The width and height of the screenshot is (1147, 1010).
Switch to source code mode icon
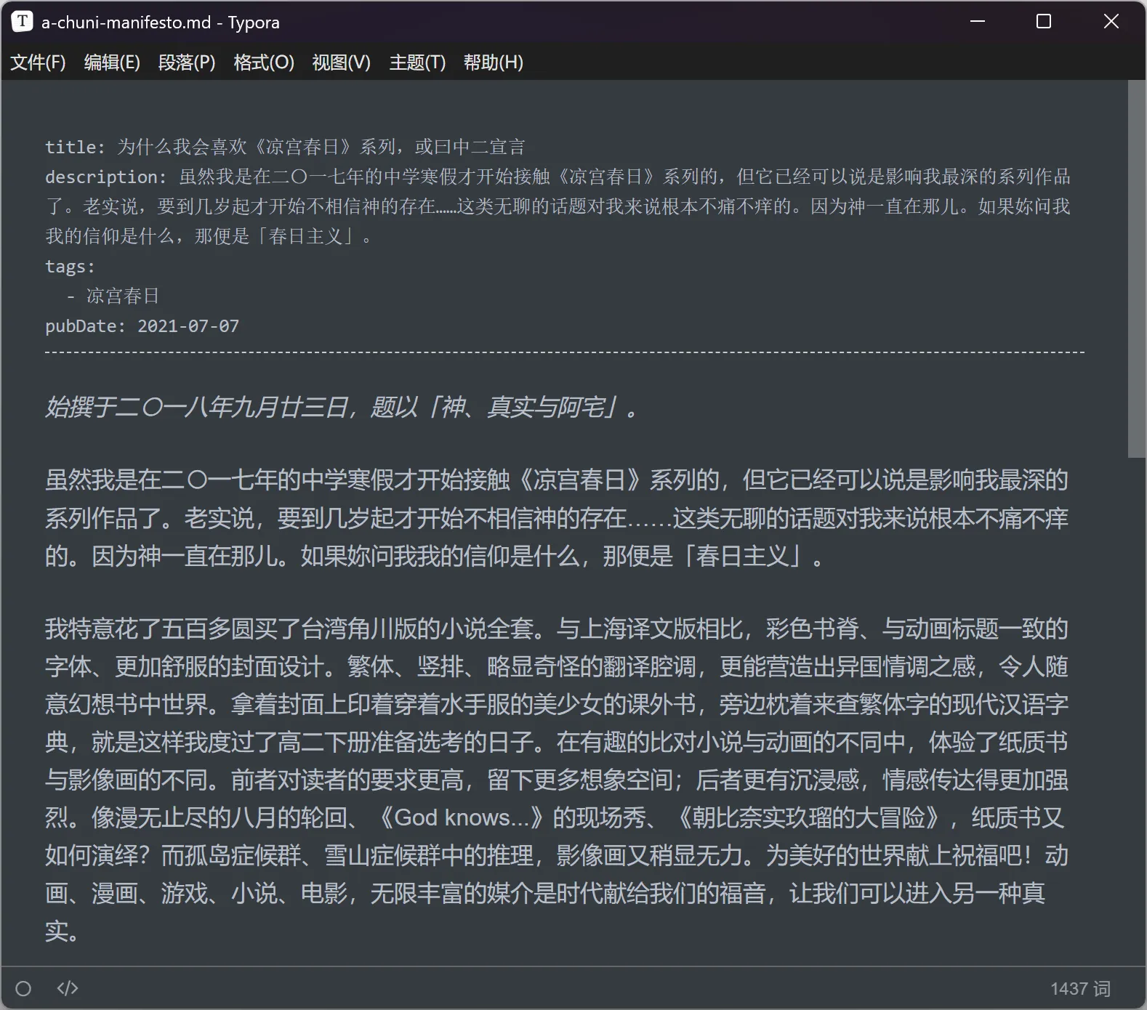click(68, 988)
